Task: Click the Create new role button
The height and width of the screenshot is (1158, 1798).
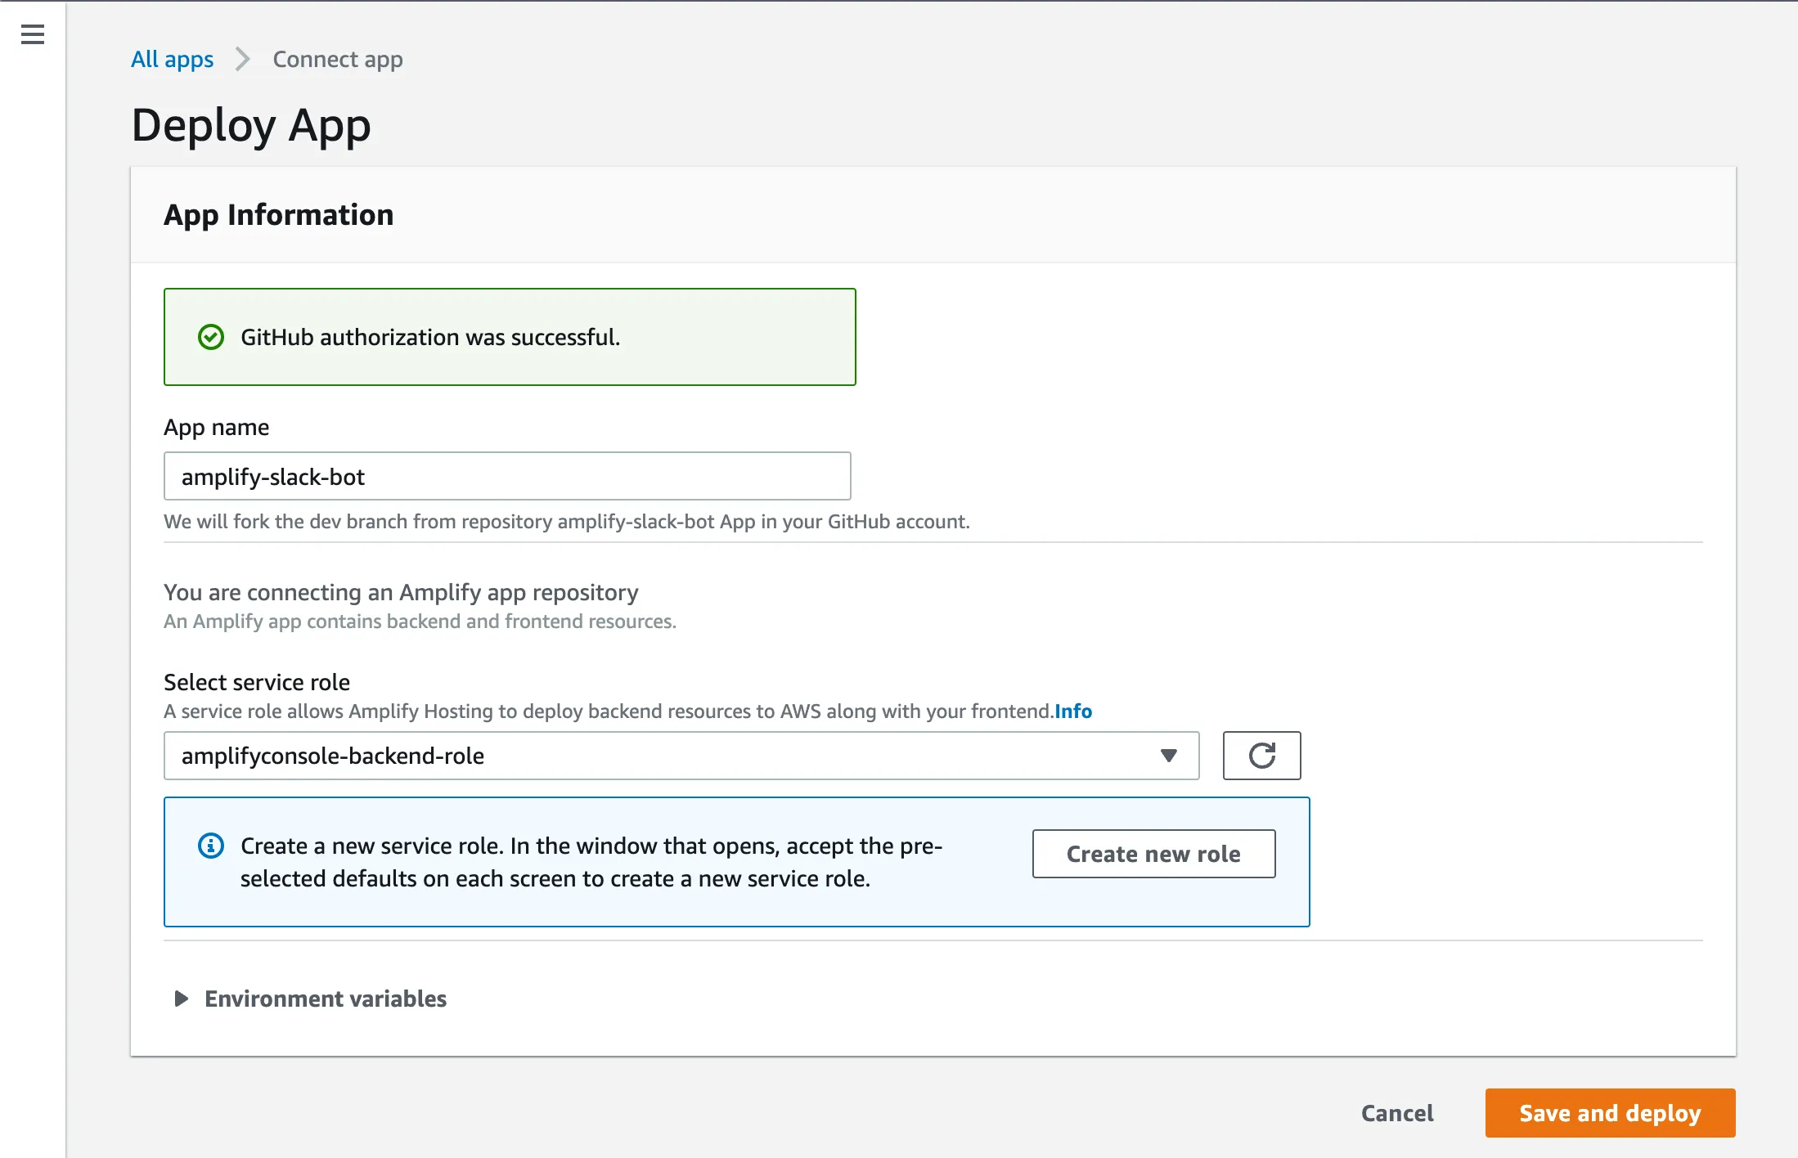Action: 1153,853
